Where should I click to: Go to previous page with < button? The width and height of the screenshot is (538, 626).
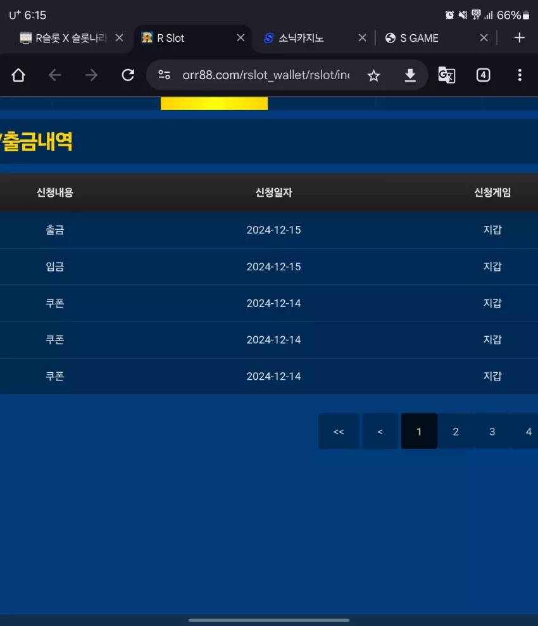(x=380, y=431)
